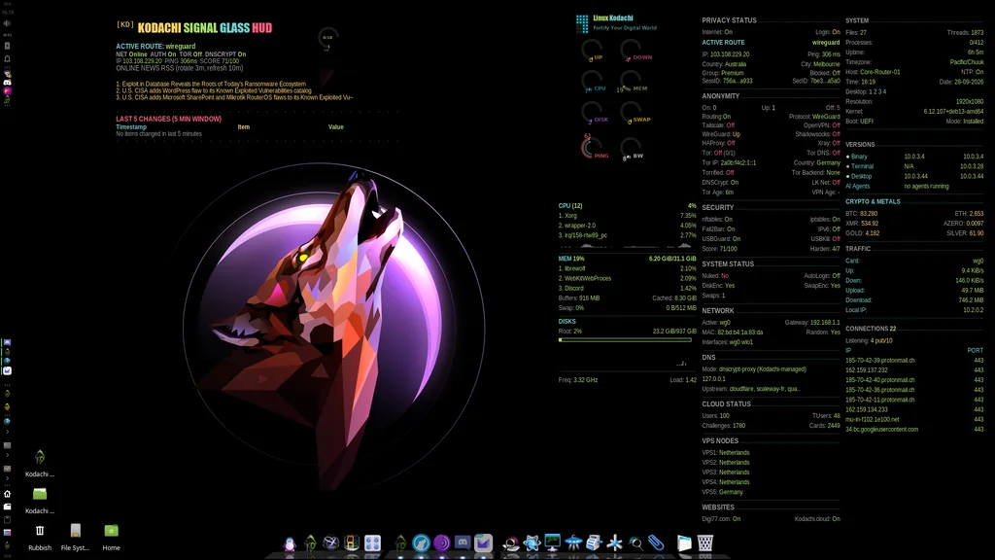This screenshot has width=995, height=560.
Task: Click the CRYPTO & METALS heading
Action: click(x=873, y=201)
